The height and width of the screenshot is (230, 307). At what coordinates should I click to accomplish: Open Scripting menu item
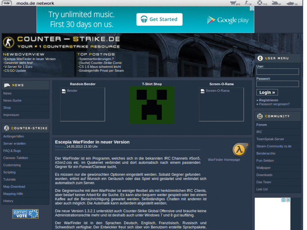(25, 172)
